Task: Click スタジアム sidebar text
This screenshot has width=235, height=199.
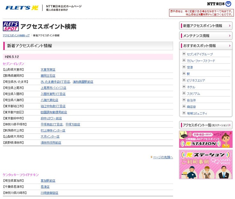Action: click(194, 94)
